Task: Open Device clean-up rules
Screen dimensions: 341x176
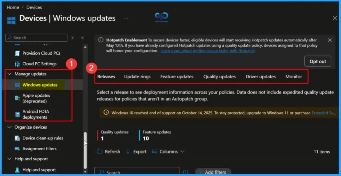Action: [x=43, y=138]
